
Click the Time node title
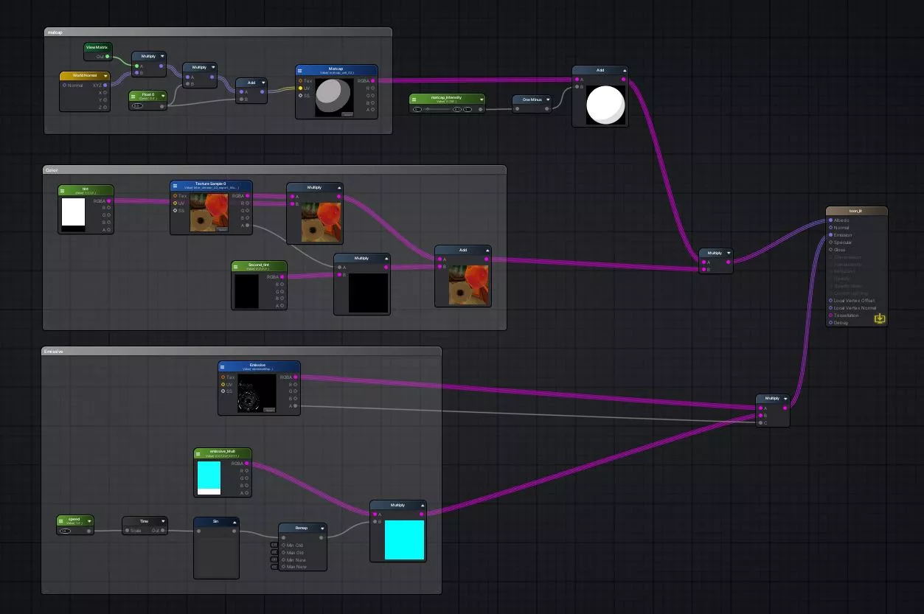click(x=144, y=521)
